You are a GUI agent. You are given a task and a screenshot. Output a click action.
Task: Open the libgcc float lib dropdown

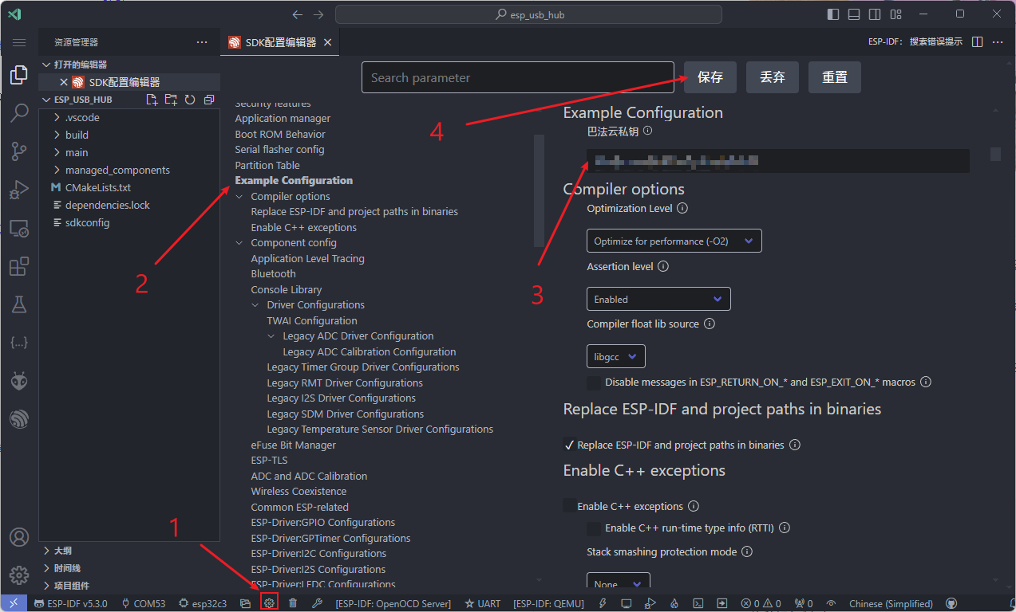pyautogui.click(x=616, y=356)
